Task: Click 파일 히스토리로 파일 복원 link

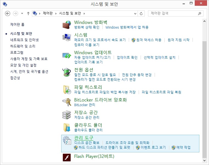Action: 161,92
